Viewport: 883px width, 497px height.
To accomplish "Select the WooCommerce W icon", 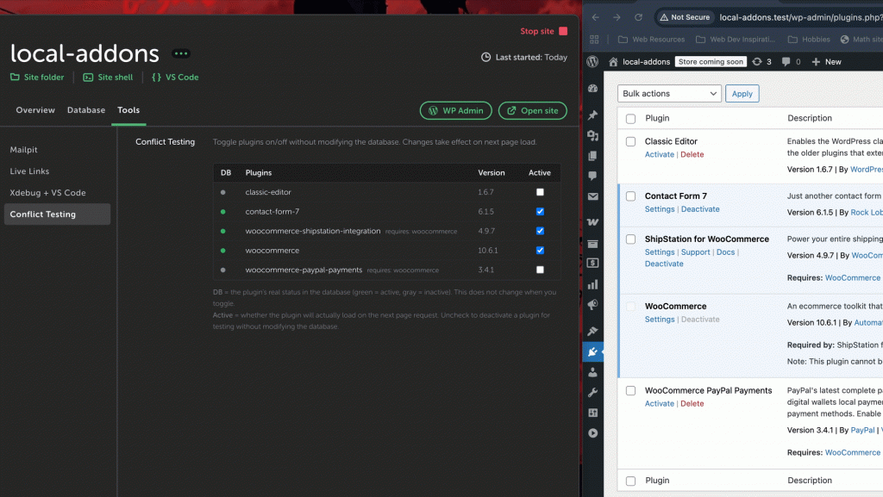I will tap(592, 222).
